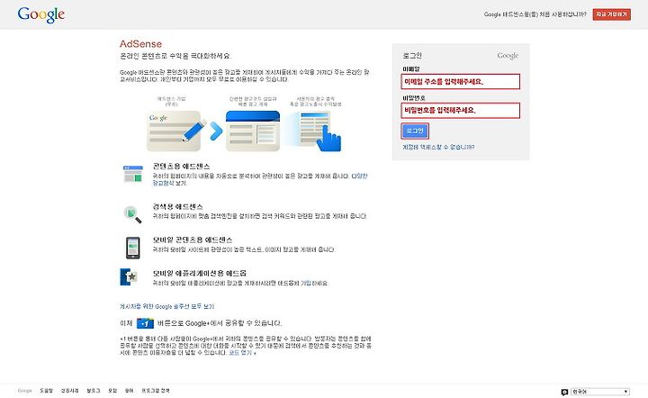The image size is (648, 398).
Task: Click the red sign-up button (지금 가입하기)
Action: (x=611, y=14)
